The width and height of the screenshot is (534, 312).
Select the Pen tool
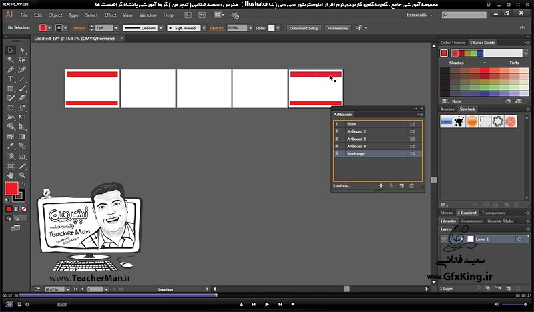pos(11,69)
